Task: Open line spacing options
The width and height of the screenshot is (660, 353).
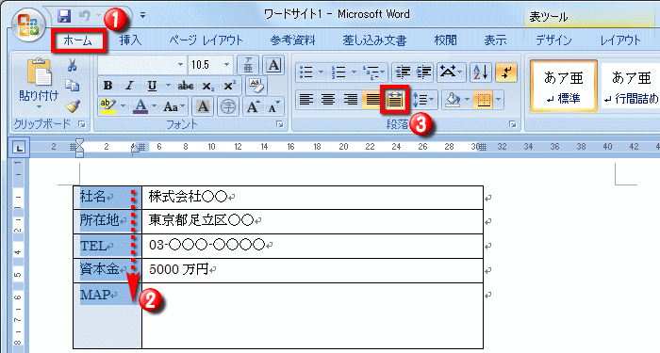Action: click(x=424, y=100)
